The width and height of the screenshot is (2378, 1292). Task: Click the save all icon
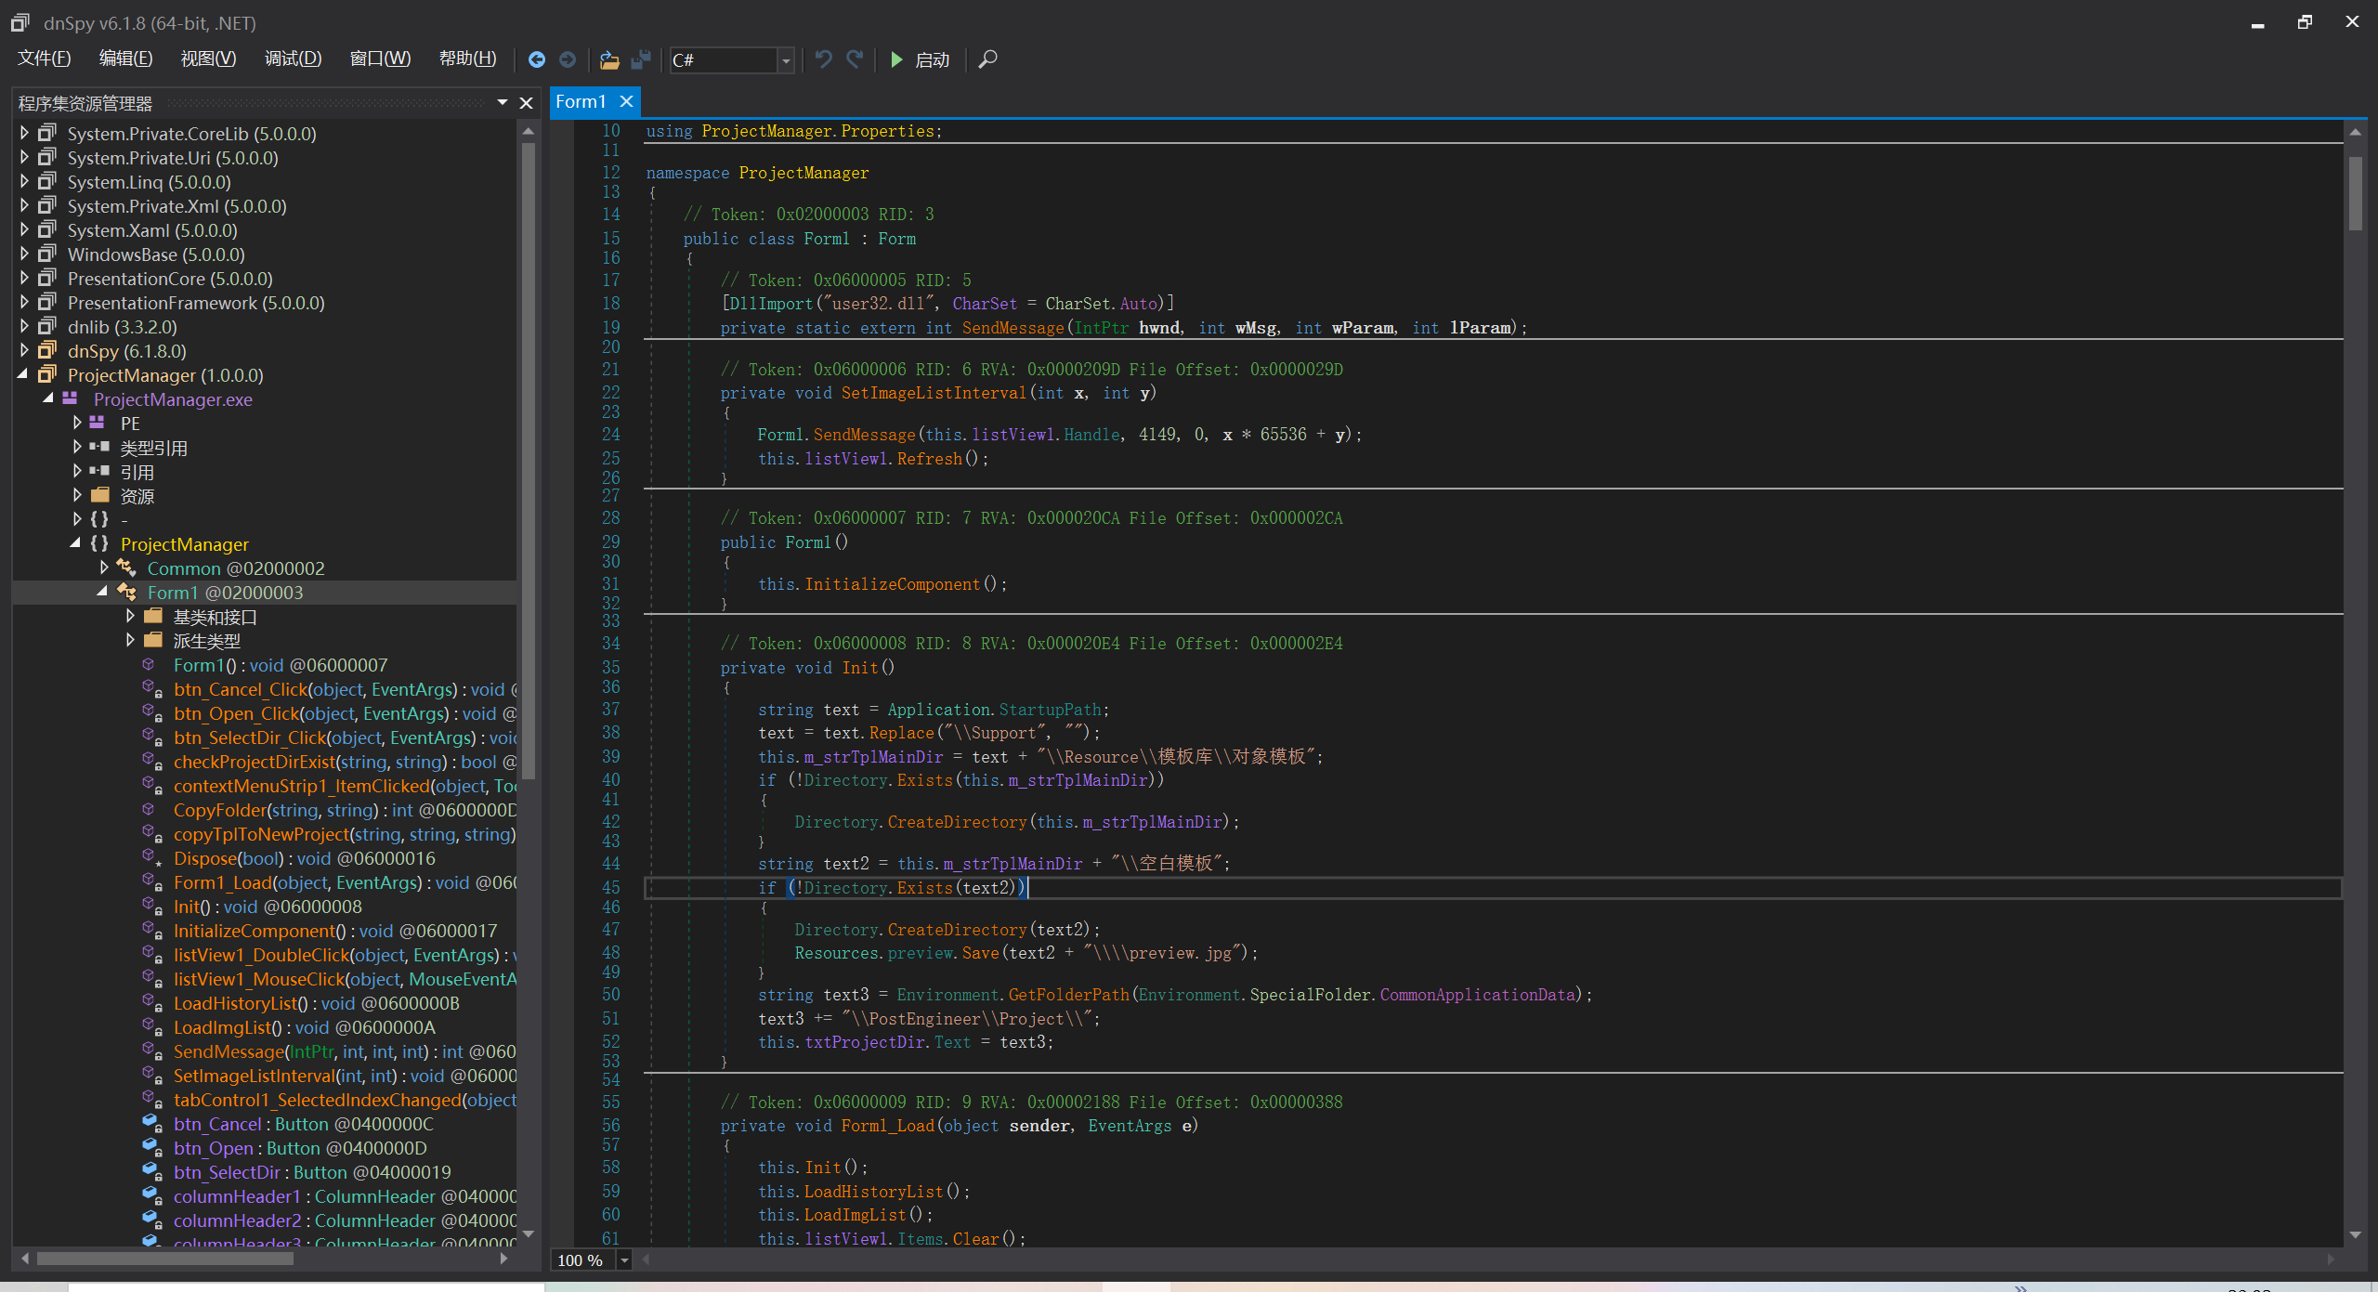point(641,59)
